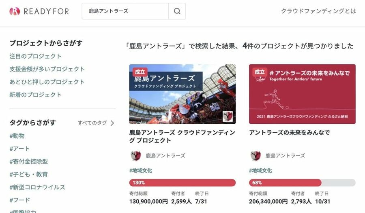This screenshot has height=213, width=365.
Task: Open 注目のプロジェクト in sidebar
Action: 35,56
